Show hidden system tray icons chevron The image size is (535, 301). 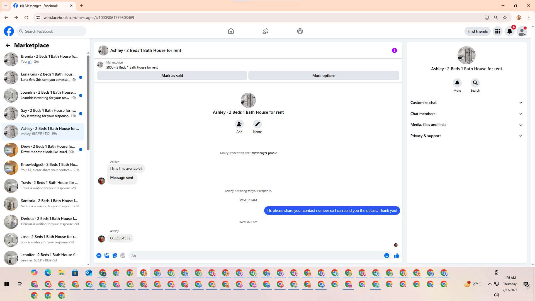tap(490, 284)
